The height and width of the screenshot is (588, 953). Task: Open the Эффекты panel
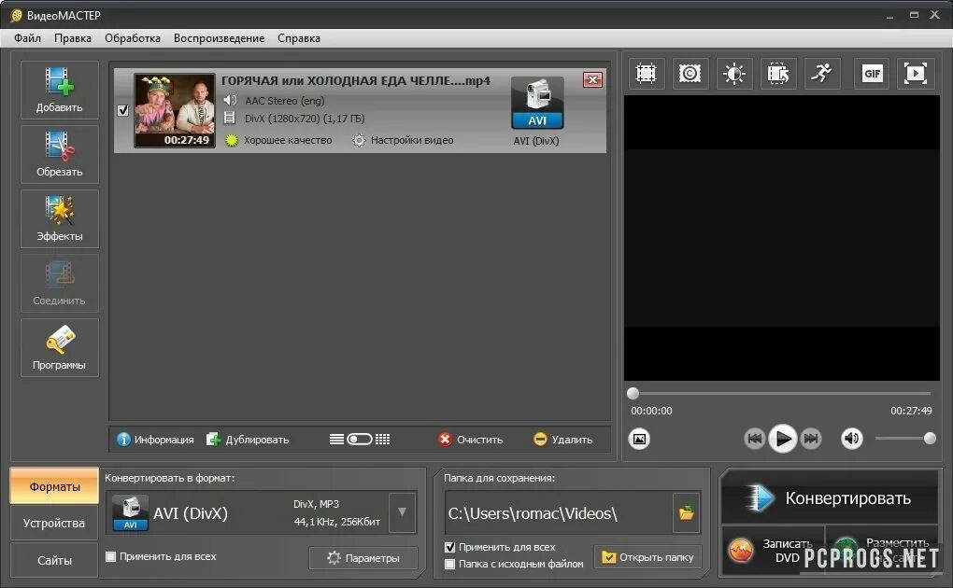point(60,218)
